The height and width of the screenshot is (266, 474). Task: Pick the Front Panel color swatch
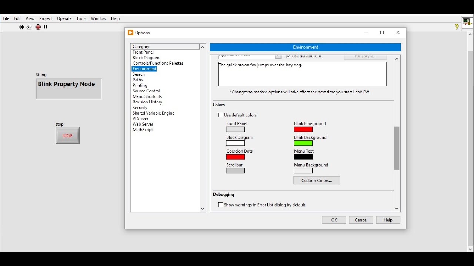point(236,129)
